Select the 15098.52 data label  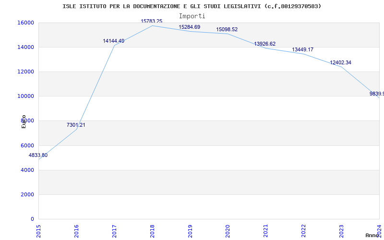227,29
